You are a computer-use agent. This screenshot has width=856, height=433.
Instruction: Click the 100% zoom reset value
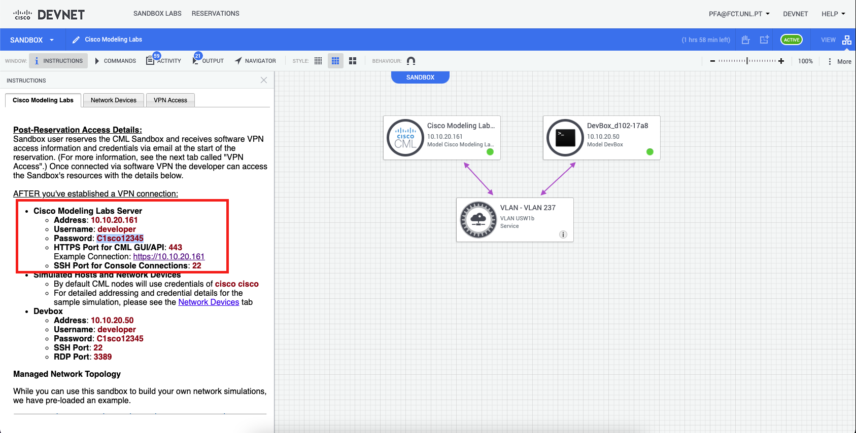pyautogui.click(x=805, y=61)
